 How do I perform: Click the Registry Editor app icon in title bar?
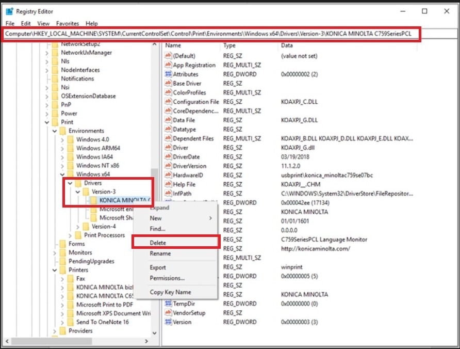(9, 11)
